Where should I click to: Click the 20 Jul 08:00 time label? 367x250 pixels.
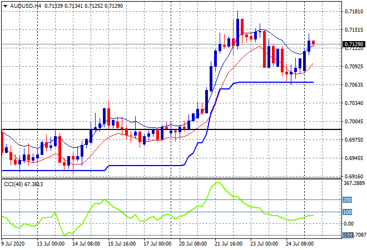tap(193, 244)
